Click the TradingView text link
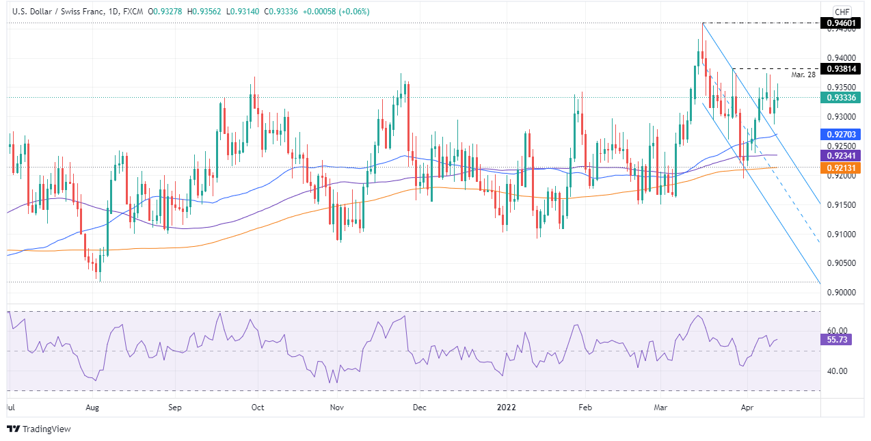 46,429
